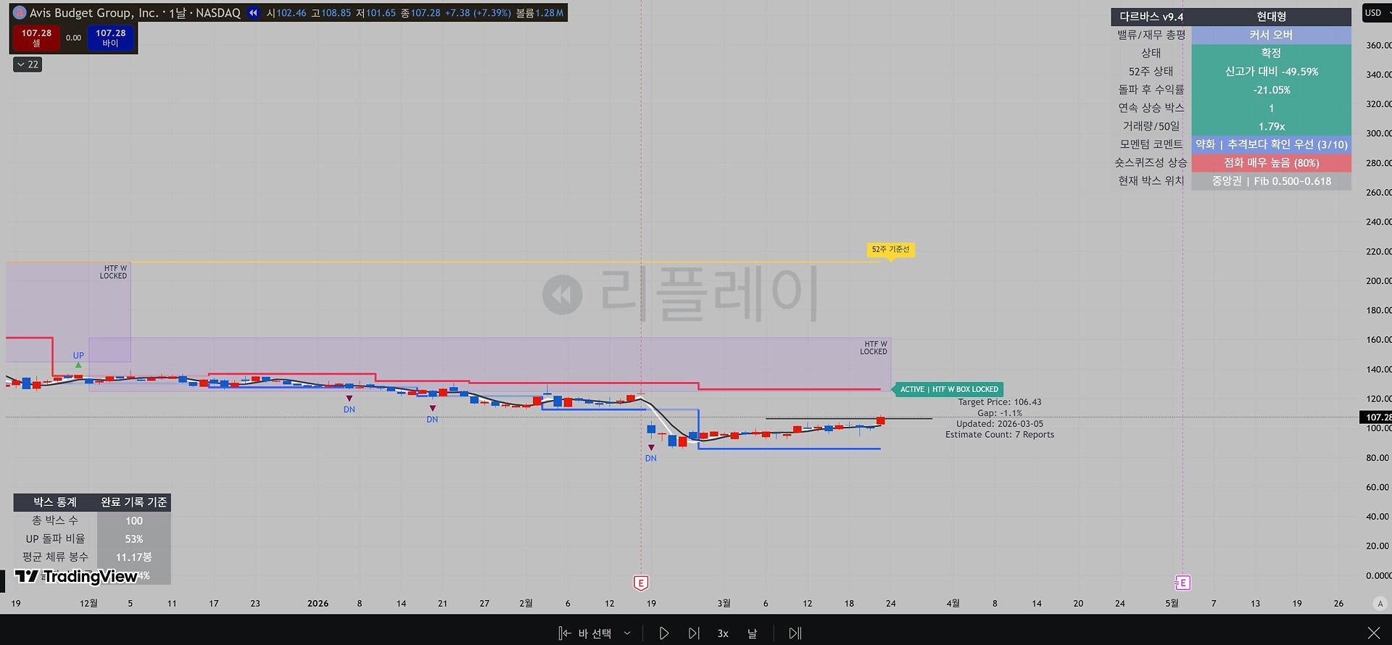Click the green UP breakout arrow marker
This screenshot has width=1392, height=645.
tap(78, 365)
